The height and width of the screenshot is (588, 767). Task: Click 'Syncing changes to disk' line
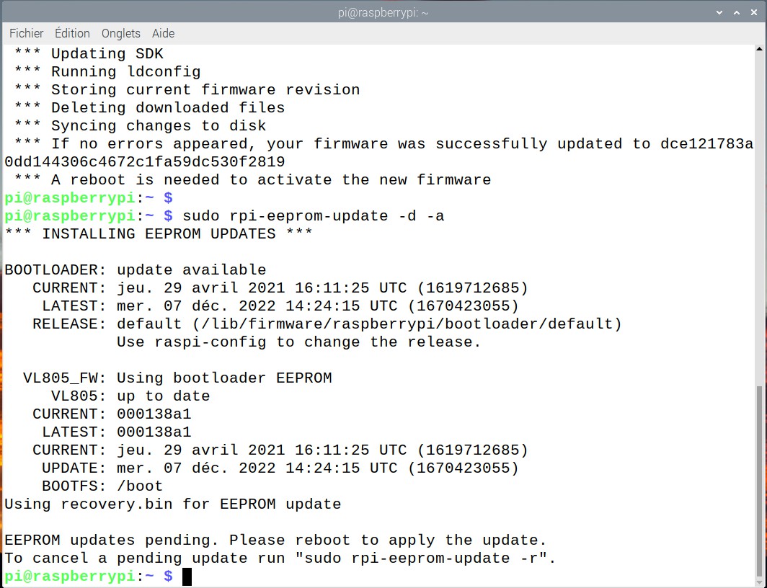140,126
